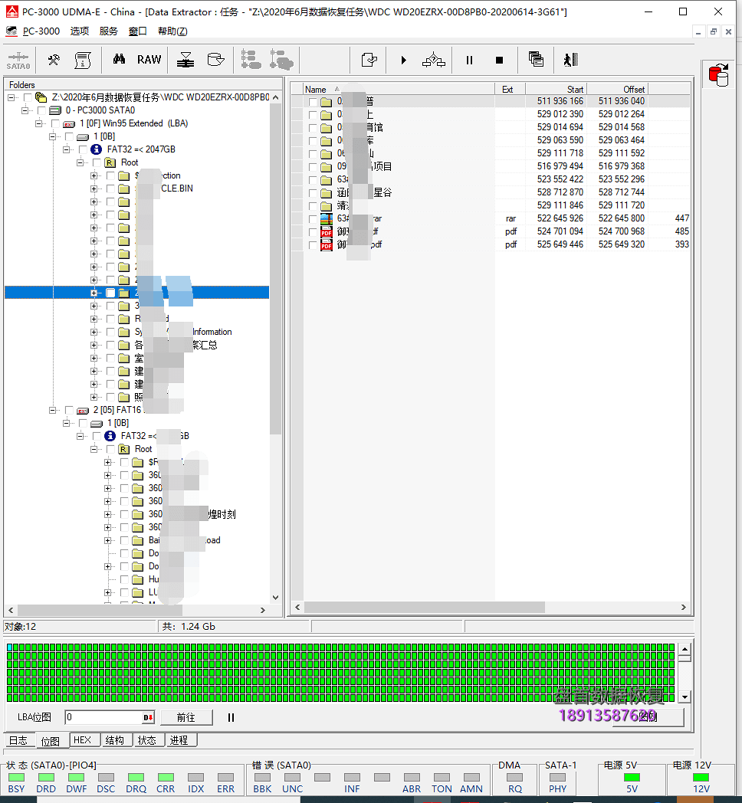Select the Root folder under second FAT32
This screenshot has width=742, height=803.
point(143,449)
